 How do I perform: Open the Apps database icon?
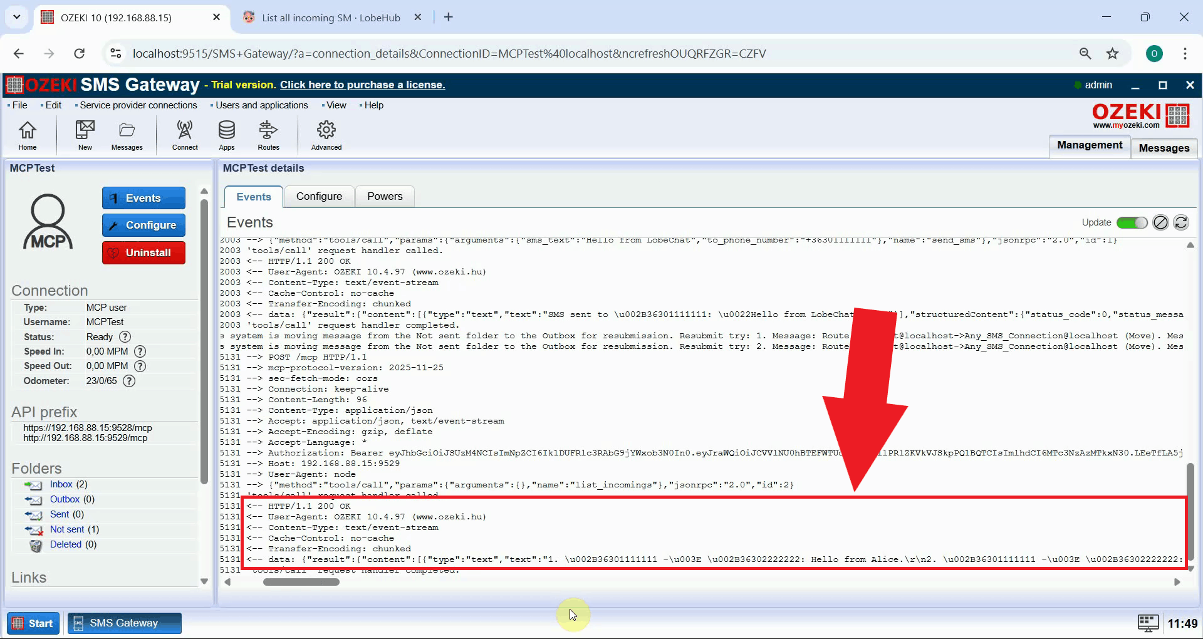coord(227,135)
